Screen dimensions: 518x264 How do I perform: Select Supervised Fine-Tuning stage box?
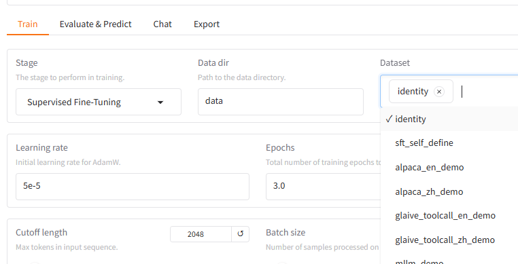99,102
